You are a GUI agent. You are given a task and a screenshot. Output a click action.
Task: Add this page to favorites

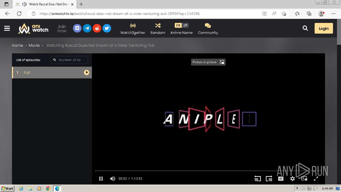pyautogui.click(x=284, y=14)
